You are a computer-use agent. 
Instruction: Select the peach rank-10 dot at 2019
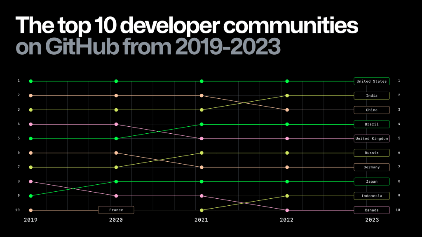click(x=31, y=210)
